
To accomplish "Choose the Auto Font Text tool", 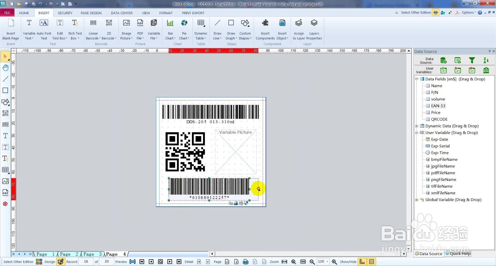I will coord(44,29).
